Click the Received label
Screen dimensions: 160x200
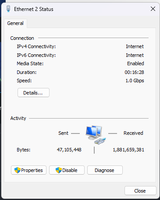(x=133, y=133)
